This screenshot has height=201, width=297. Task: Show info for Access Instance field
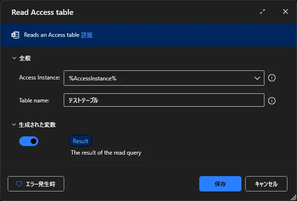272,78
